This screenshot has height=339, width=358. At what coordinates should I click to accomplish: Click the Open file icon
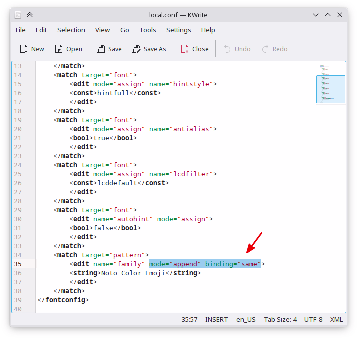click(59, 49)
